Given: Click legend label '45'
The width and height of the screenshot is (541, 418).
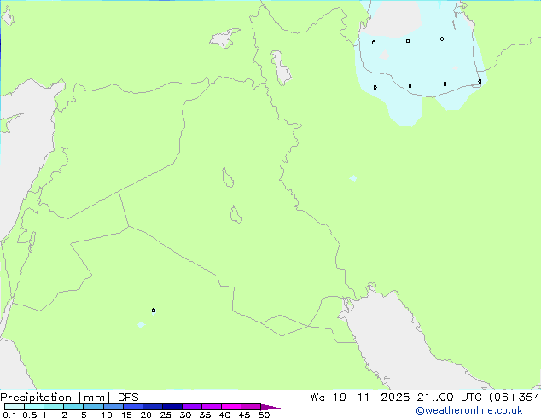Looking at the screenshot, I should point(244,415).
